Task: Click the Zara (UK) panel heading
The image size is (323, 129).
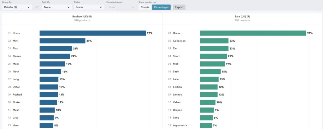Action: pos(242,16)
